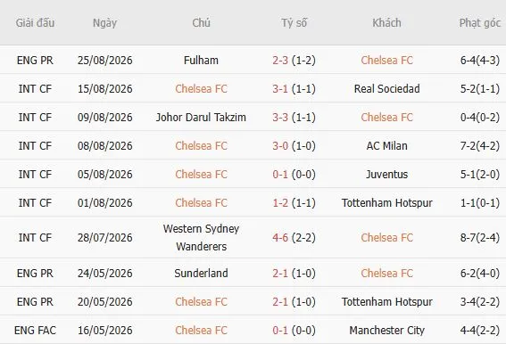Select the date 25/08/2026 cell
This screenshot has width=506, height=344.
(x=105, y=61)
